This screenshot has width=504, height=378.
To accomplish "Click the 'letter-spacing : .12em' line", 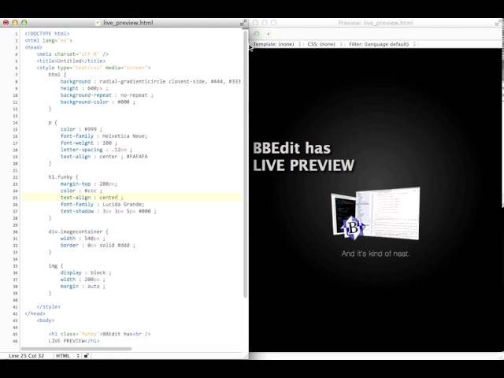I will coord(96,150).
